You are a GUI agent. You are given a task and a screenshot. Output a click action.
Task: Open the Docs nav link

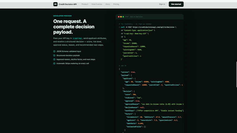[108, 4]
